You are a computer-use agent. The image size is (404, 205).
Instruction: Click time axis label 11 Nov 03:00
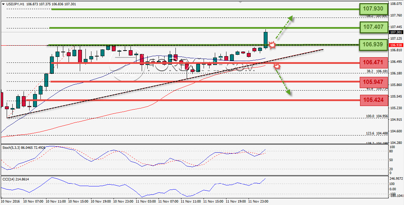146,201
